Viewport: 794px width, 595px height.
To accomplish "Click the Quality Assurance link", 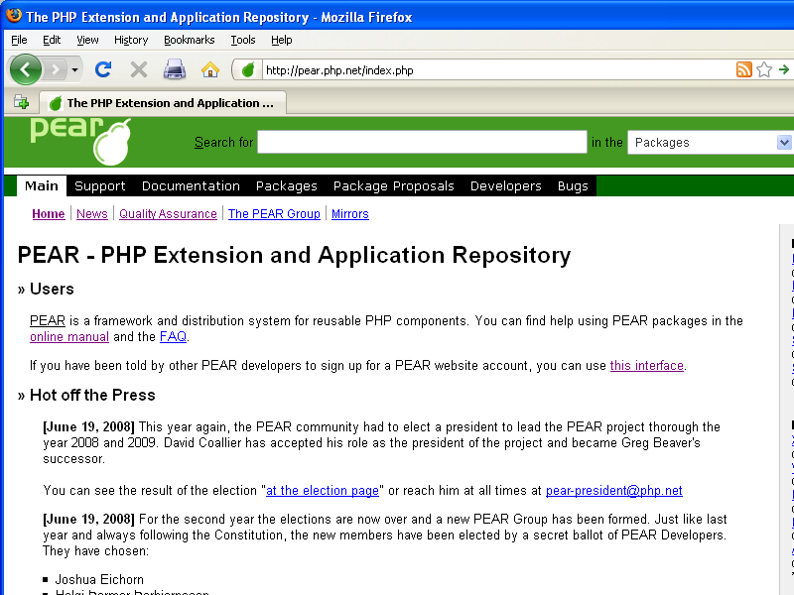I will pos(168,214).
